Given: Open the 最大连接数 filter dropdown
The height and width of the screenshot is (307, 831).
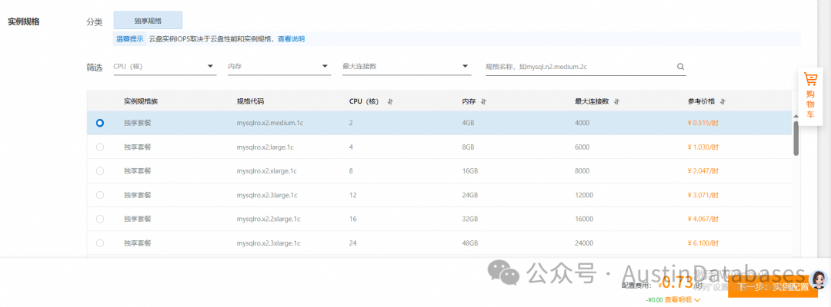Looking at the screenshot, I should point(406,67).
